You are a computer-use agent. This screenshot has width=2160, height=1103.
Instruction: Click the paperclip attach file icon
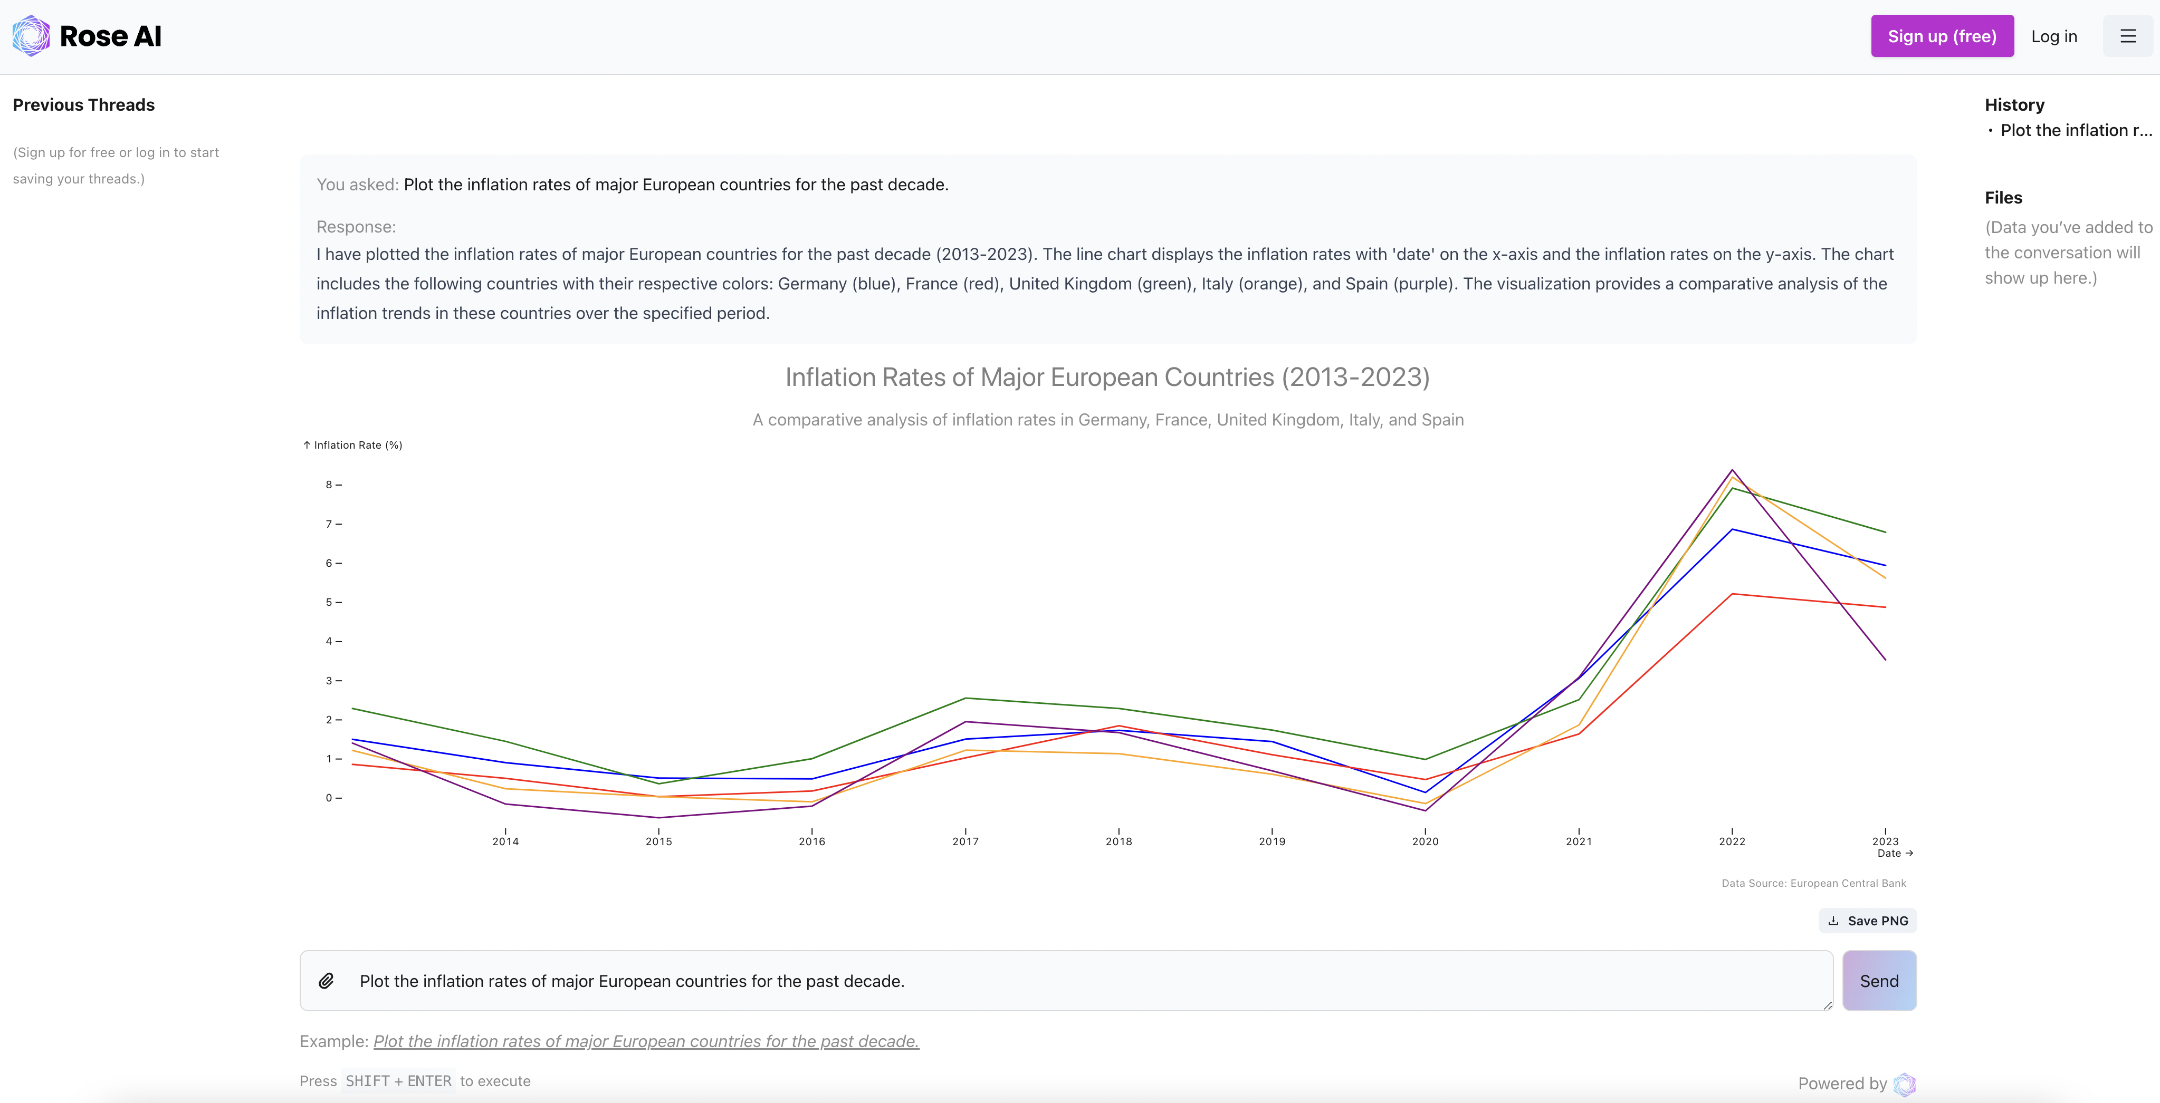[x=326, y=981]
